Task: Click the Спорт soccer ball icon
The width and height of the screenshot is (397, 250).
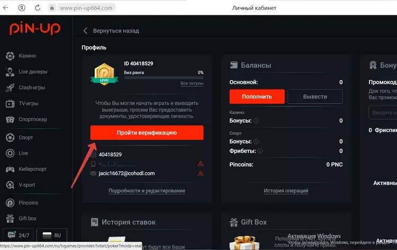Action: tap(10, 138)
